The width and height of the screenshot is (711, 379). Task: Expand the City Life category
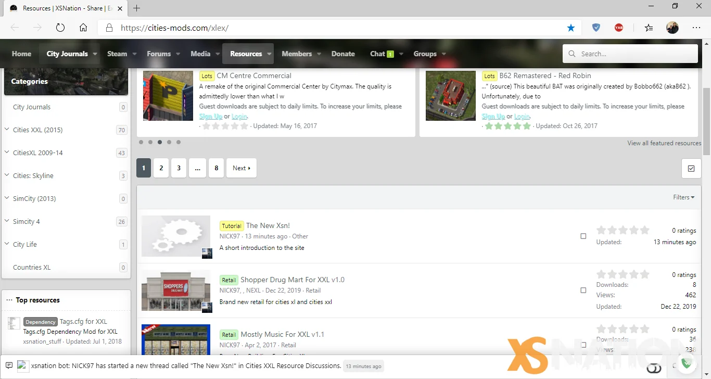tap(7, 244)
